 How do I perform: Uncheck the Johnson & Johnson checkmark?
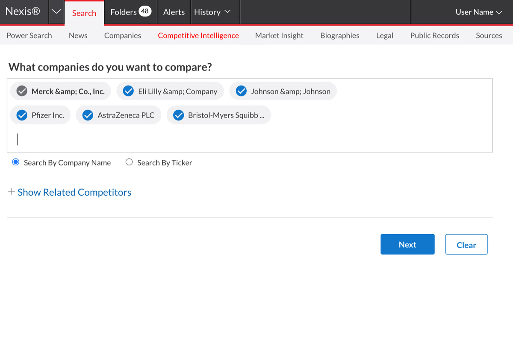click(x=241, y=91)
